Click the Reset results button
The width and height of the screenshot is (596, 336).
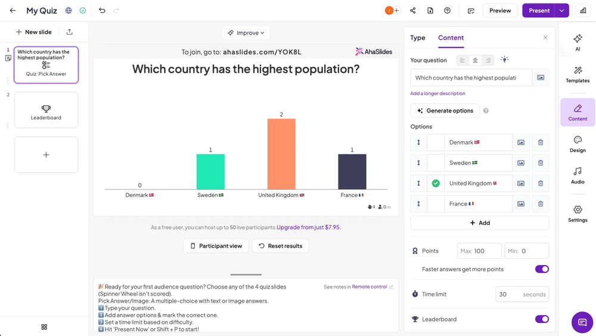pyautogui.click(x=280, y=246)
